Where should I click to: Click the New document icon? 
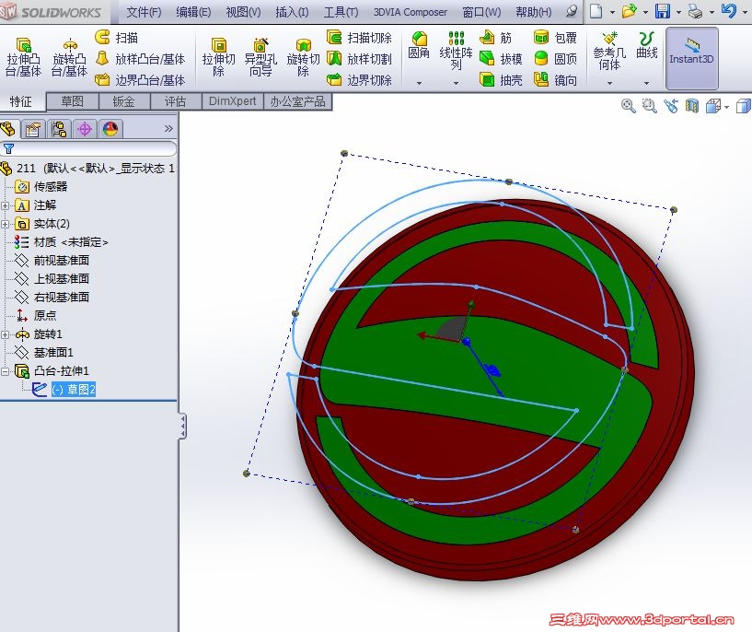pyautogui.click(x=596, y=10)
